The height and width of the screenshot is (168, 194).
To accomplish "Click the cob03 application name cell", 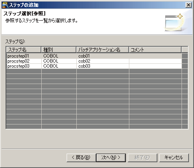I will coord(103,66).
